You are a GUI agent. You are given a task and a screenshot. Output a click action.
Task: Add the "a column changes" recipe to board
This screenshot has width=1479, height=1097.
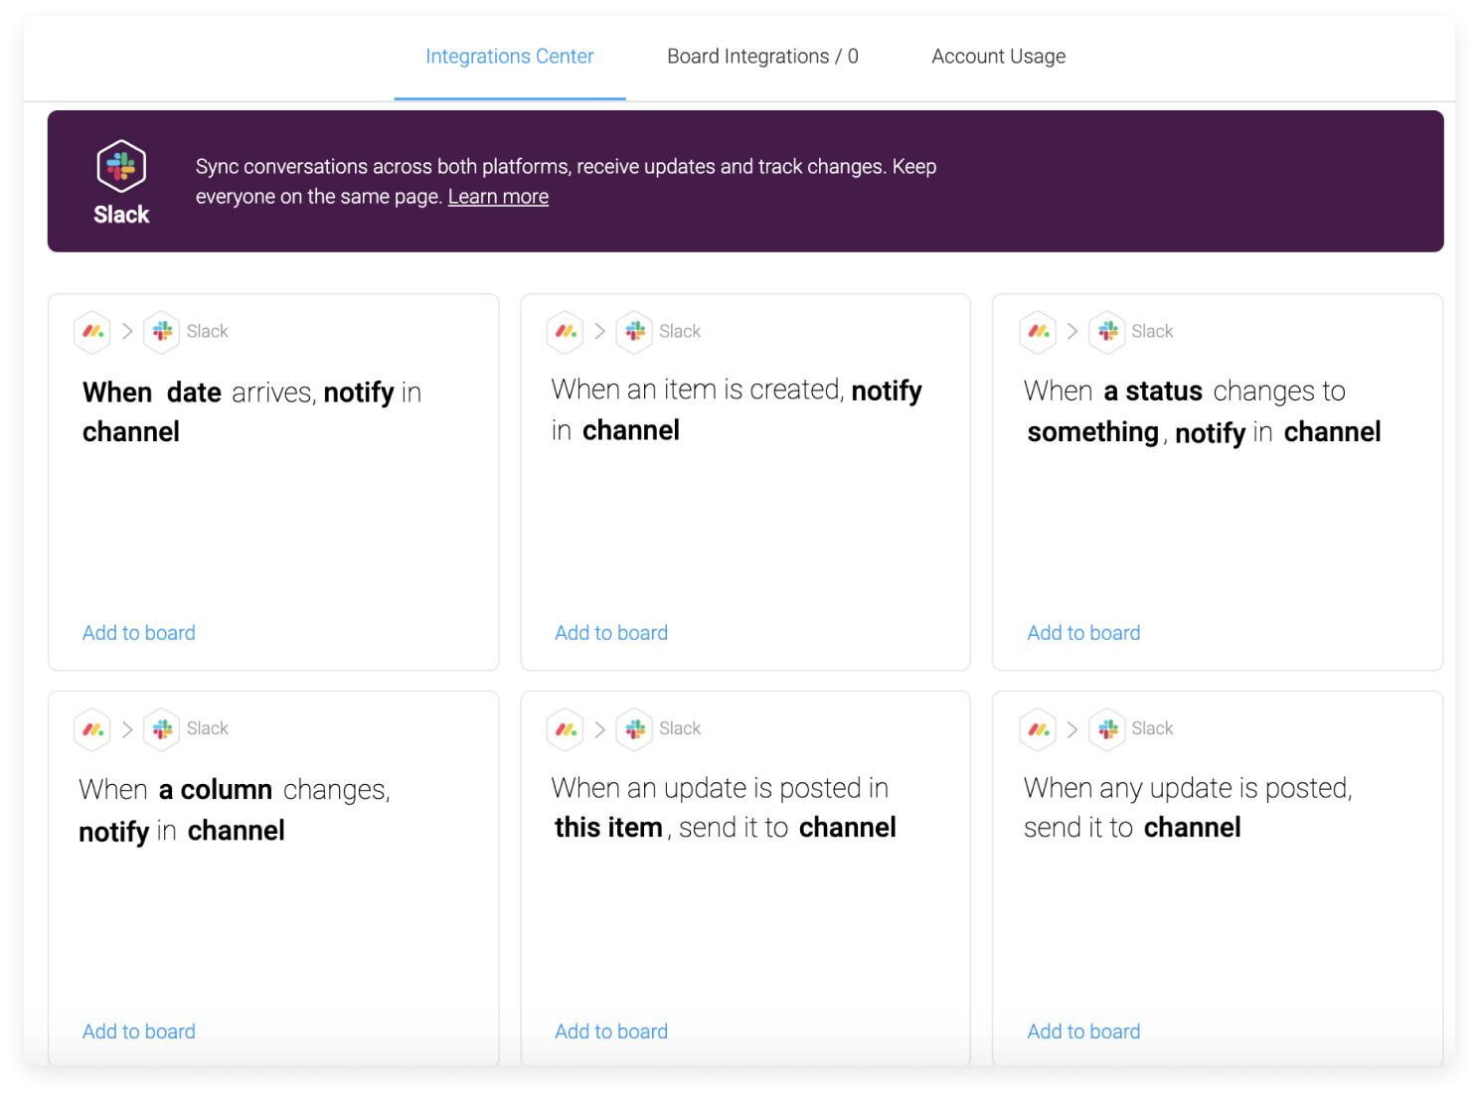pyautogui.click(x=139, y=1031)
